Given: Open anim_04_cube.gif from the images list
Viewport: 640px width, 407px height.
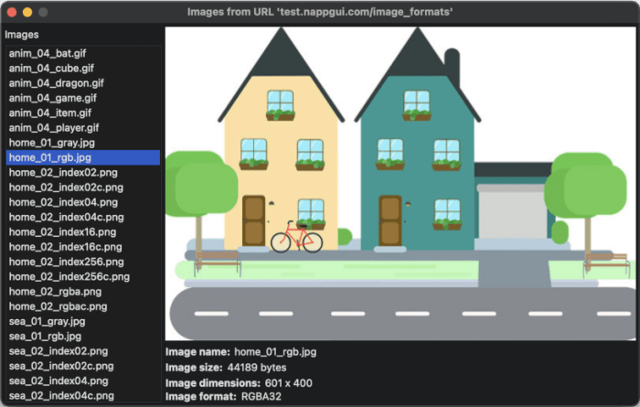Looking at the screenshot, I should point(52,68).
